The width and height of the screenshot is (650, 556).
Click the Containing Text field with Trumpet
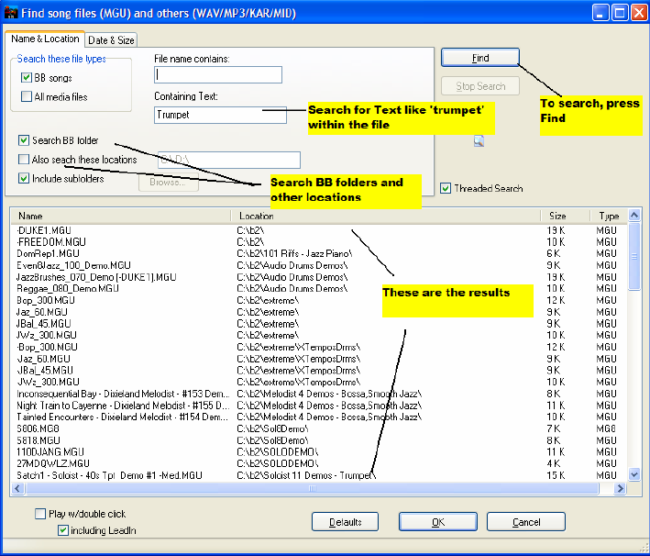click(220, 115)
